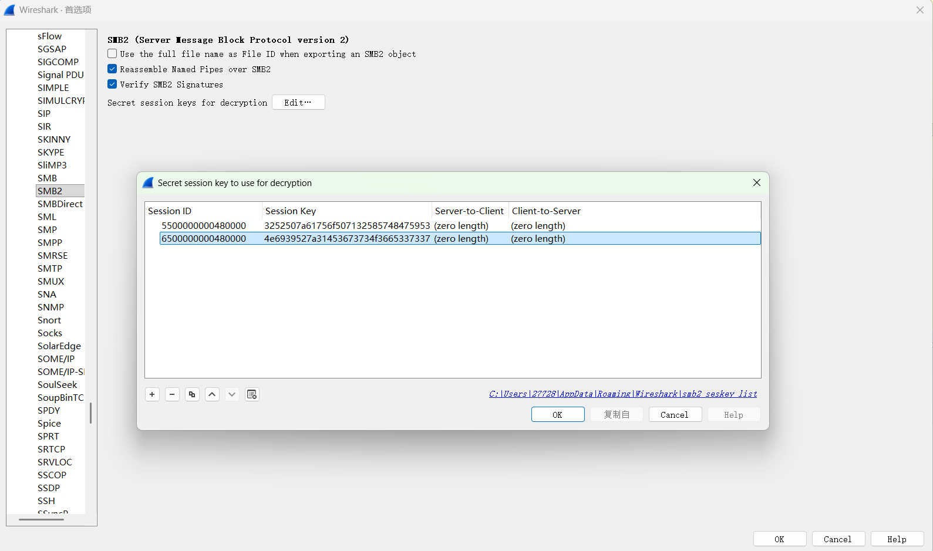The height and width of the screenshot is (551, 933).
Task: Add a new session key entry
Action: point(152,394)
